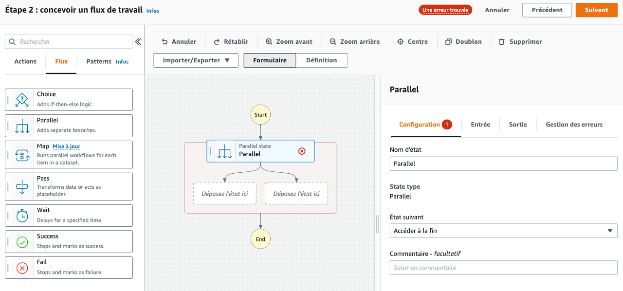Screen dimensions: 623x291
Task: Open the Une erreur trouvée badge
Action: coord(445,10)
